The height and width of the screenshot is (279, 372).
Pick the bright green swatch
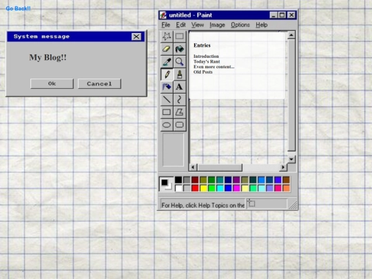pyautogui.click(x=211, y=188)
